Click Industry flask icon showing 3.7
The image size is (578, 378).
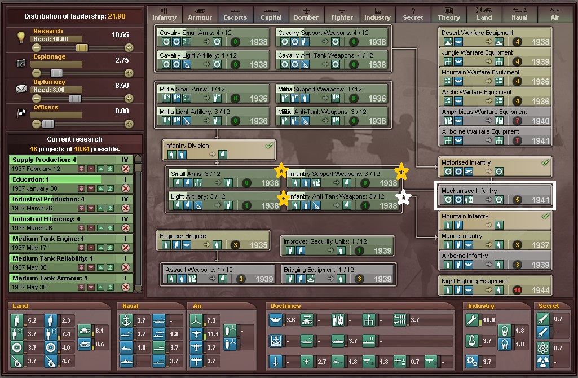pyautogui.click(x=472, y=340)
